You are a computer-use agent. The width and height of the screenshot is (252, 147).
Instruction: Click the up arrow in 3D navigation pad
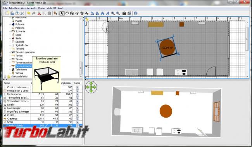click(91, 83)
